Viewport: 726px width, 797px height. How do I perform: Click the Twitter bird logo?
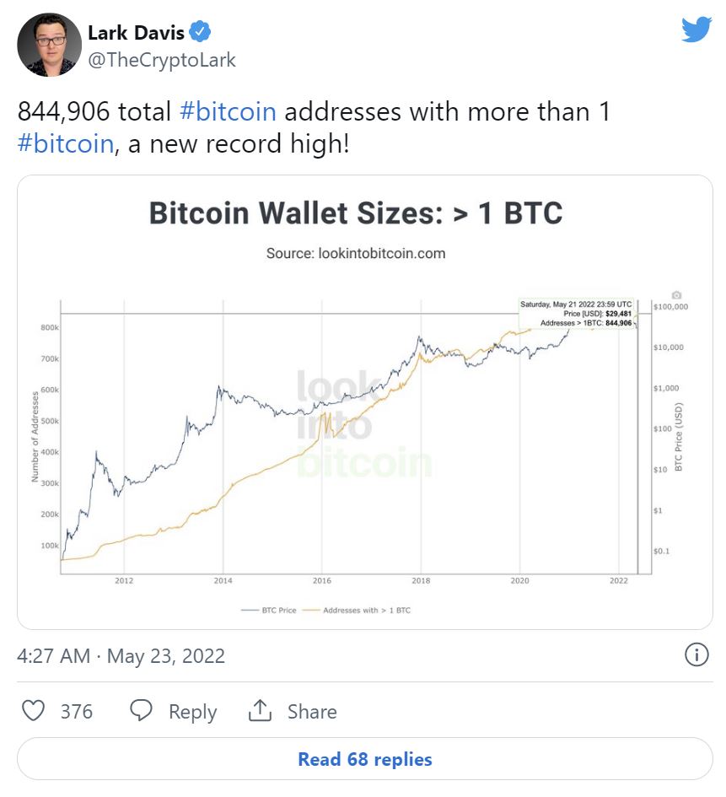coord(696,30)
